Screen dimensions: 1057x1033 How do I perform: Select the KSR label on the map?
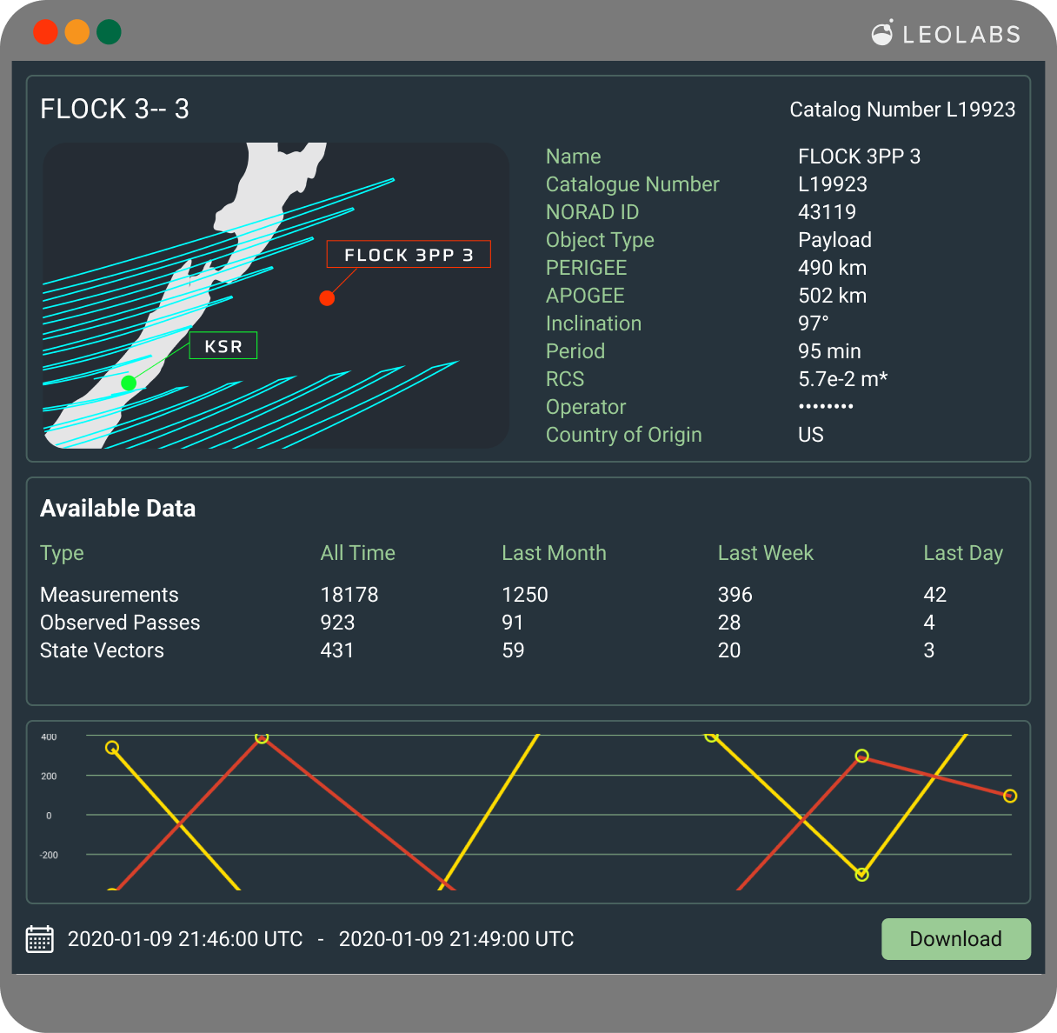(x=223, y=346)
